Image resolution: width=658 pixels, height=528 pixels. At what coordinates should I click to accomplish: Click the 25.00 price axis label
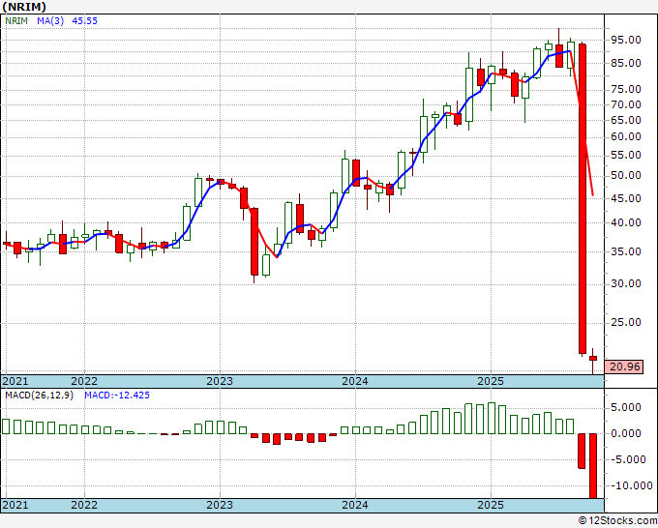[626, 322]
